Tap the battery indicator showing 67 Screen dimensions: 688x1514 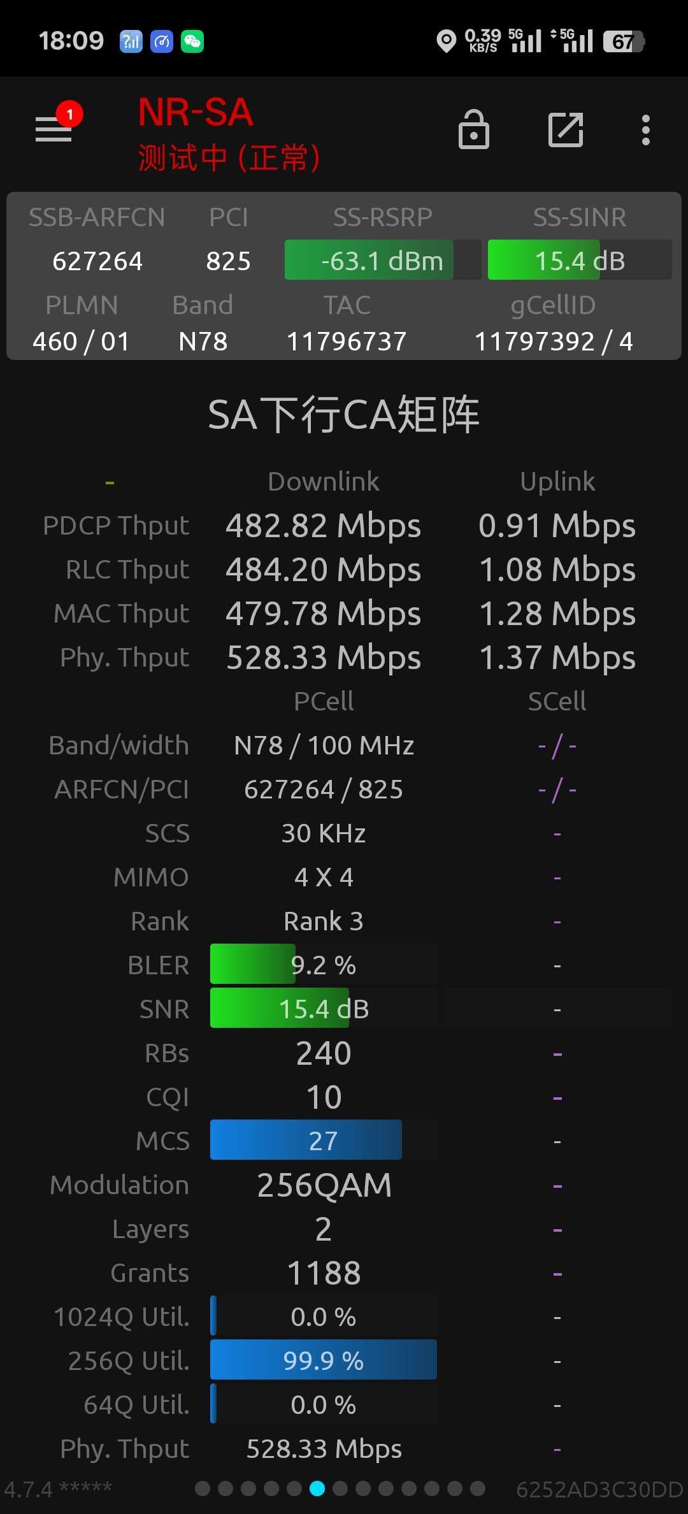tap(624, 41)
